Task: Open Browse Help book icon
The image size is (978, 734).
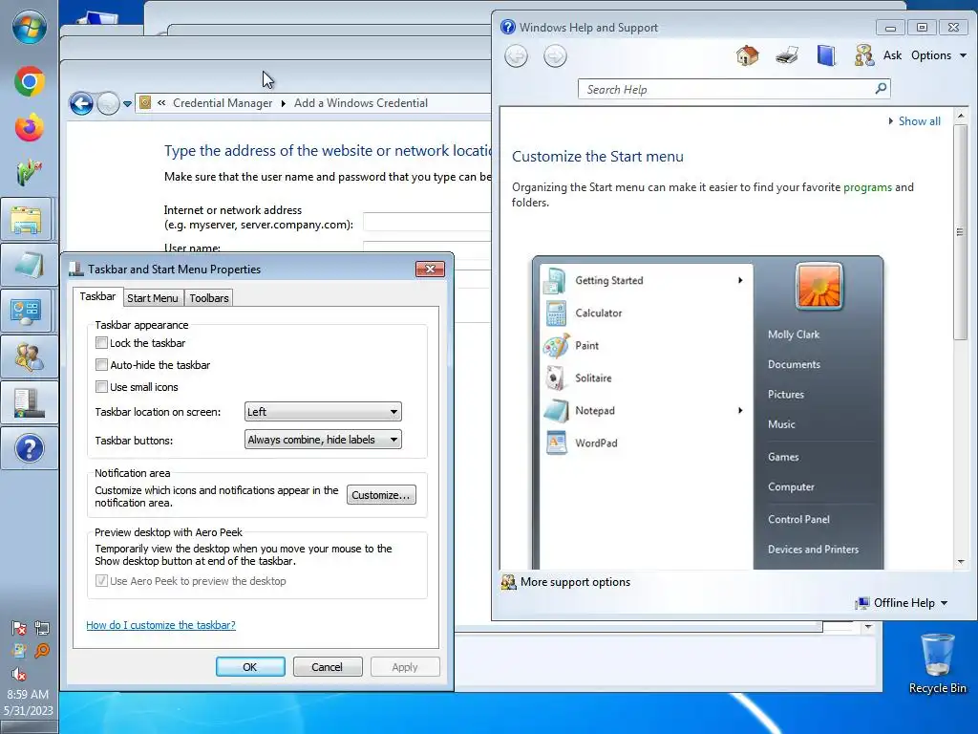Action: pos(826,55)
